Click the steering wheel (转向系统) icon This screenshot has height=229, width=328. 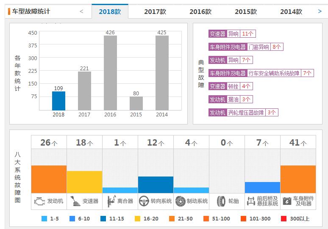144,201
